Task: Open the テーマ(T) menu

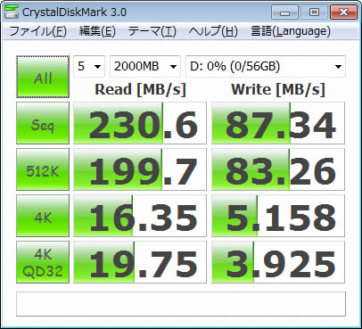Action: pos(152,31)
